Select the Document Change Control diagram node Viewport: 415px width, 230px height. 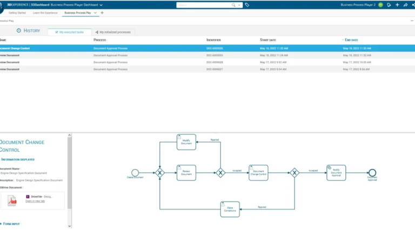pyautogui.click(x=258, y=173)
